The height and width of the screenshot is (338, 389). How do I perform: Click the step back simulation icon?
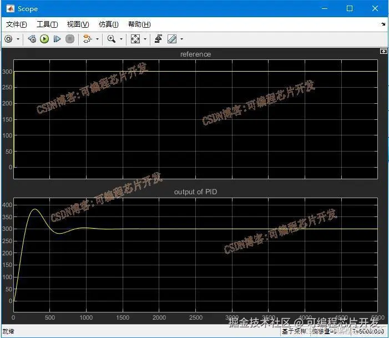pos(32,39)
